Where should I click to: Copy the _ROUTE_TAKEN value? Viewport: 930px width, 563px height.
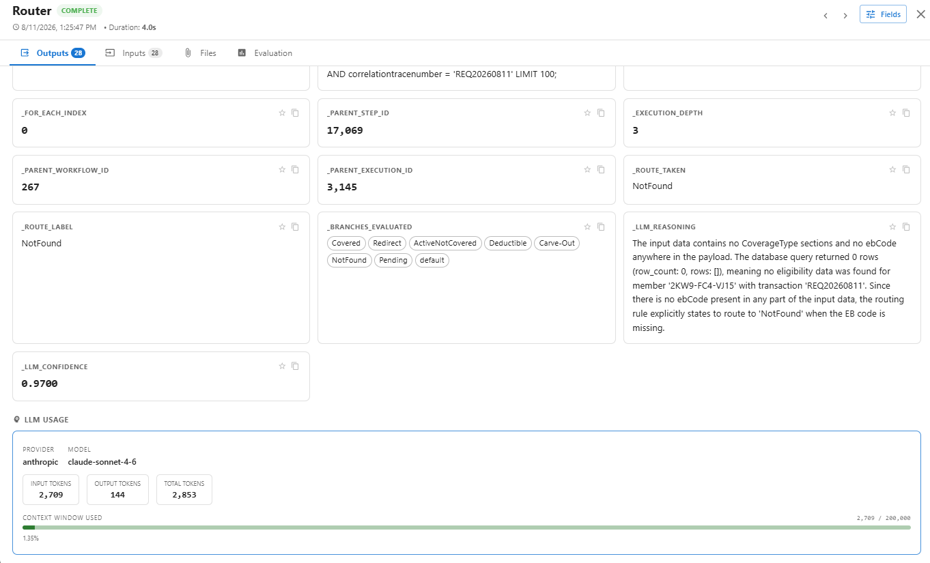[x=906, y=169]
